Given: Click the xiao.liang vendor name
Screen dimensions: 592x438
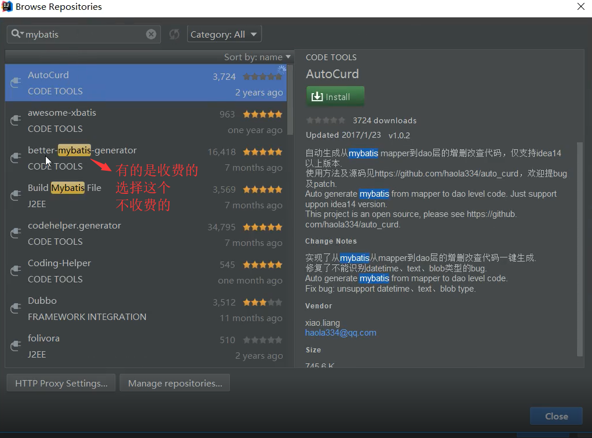Looking at the screenshot, I should [323, 323].
